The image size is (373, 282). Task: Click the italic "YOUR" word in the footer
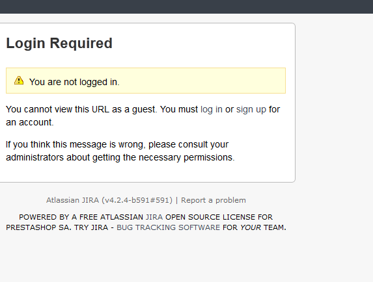(251, 227)
